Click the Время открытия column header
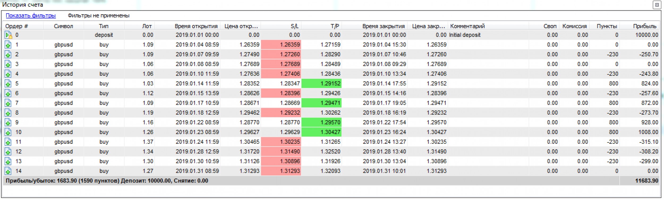Screen dimensions: 664x200 (x=196, y=26)
